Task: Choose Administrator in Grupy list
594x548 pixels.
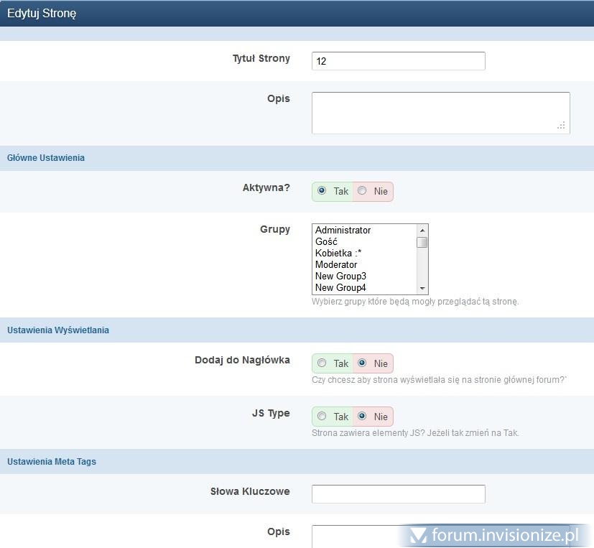Action: pyautogui.click(x=343, y=231)
